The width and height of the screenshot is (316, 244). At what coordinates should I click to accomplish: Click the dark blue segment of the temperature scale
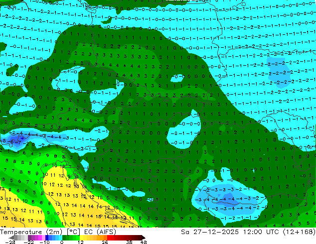(x=47, y=238)
